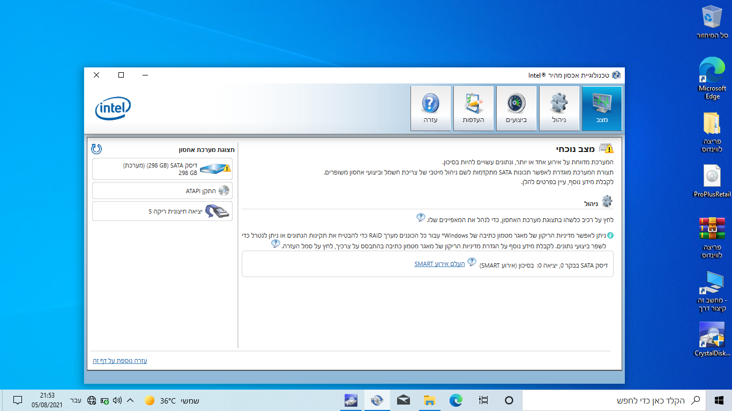Open the Windows Start menu

coord(719,400)
